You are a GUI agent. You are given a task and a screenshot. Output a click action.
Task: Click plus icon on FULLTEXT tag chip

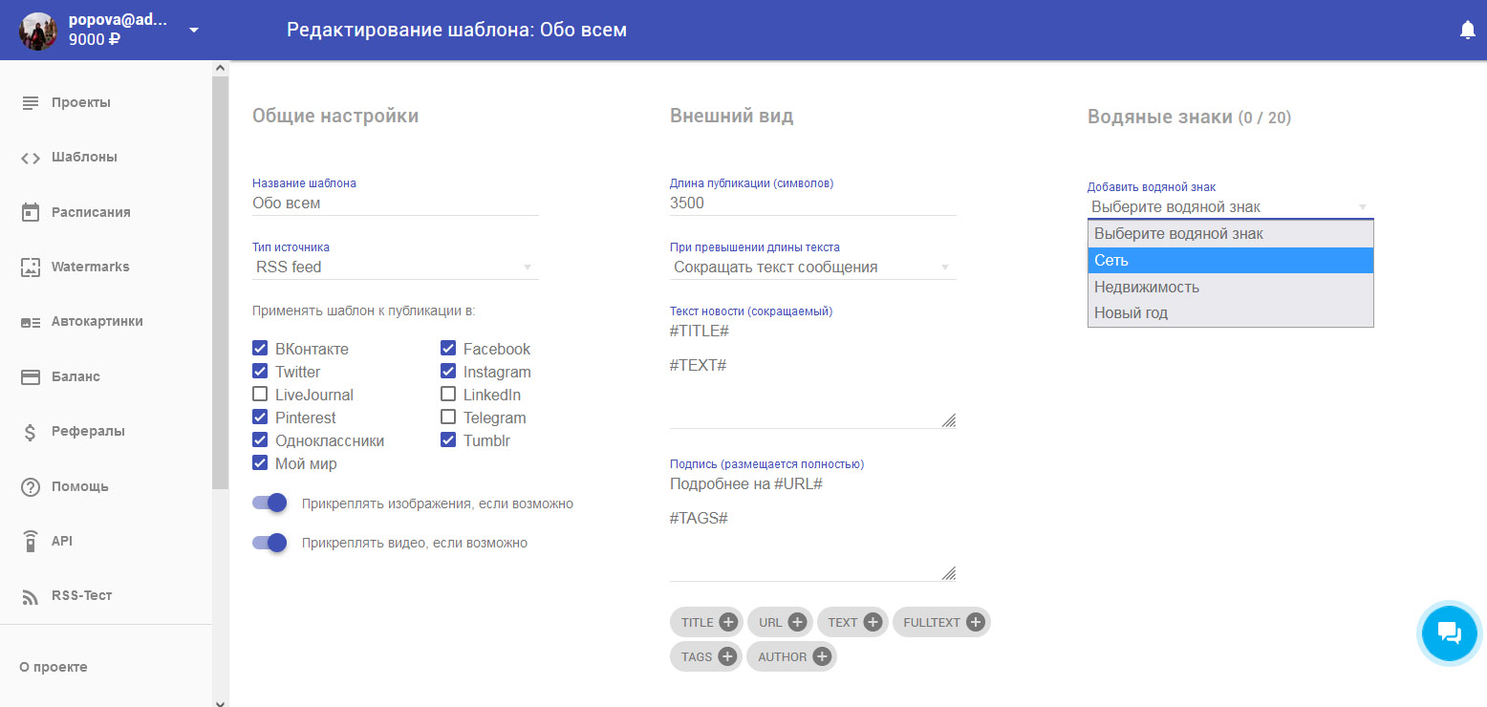975,623
